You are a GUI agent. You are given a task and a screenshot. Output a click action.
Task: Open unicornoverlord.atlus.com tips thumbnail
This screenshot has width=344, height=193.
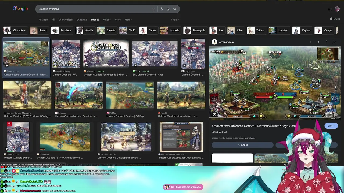[x=181, y=137]
